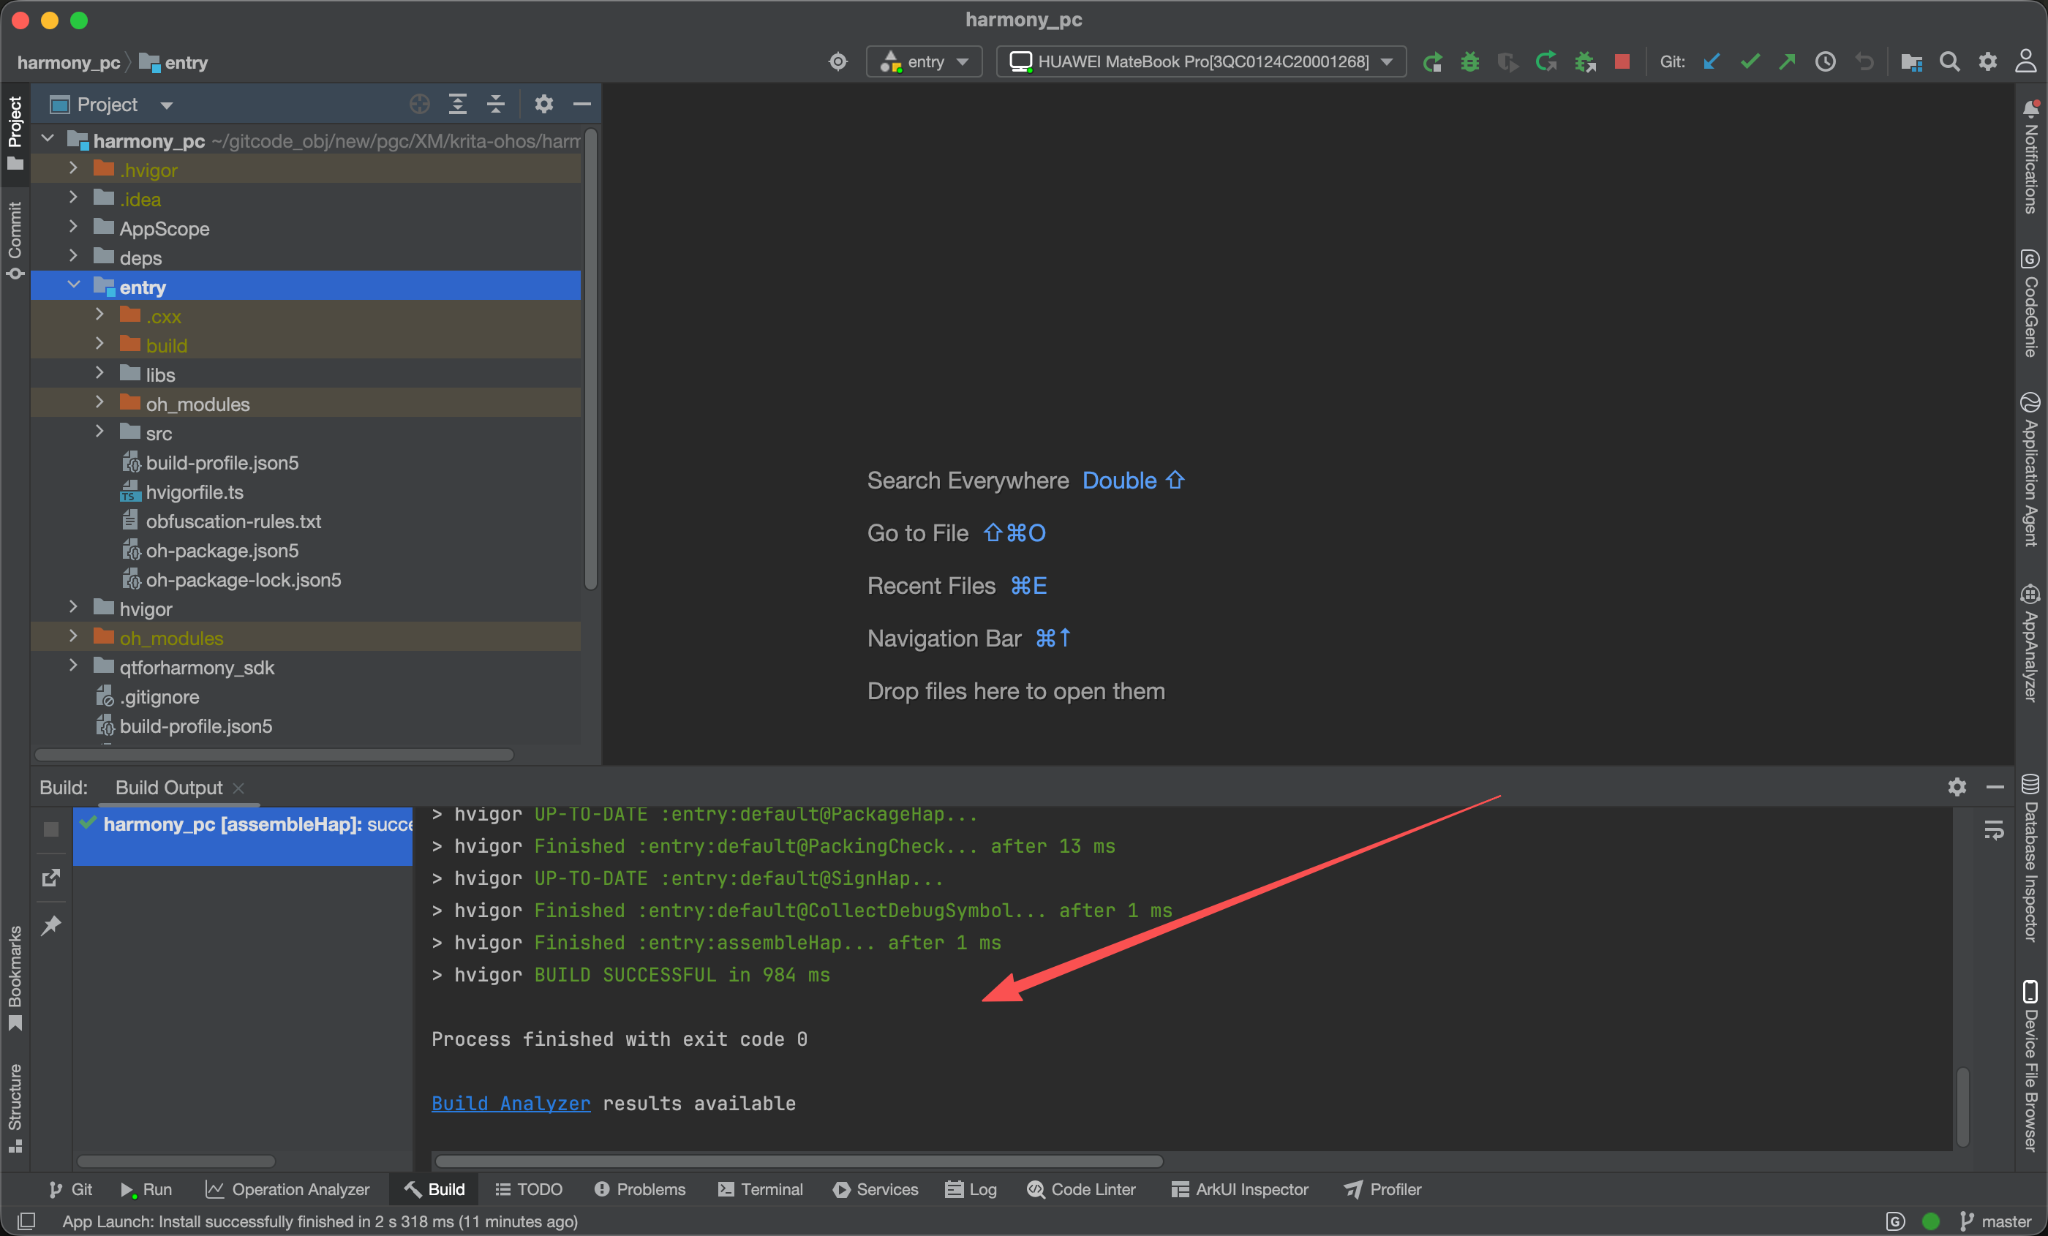Open the Problems tool window tab
This screenshot has height=1236, width=2048.
click(639, 1188)
